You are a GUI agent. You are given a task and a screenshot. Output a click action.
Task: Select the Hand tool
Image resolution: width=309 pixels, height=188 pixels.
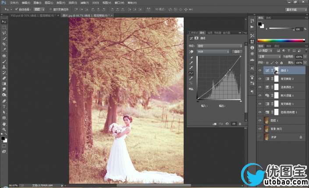(x=4, y=124)
